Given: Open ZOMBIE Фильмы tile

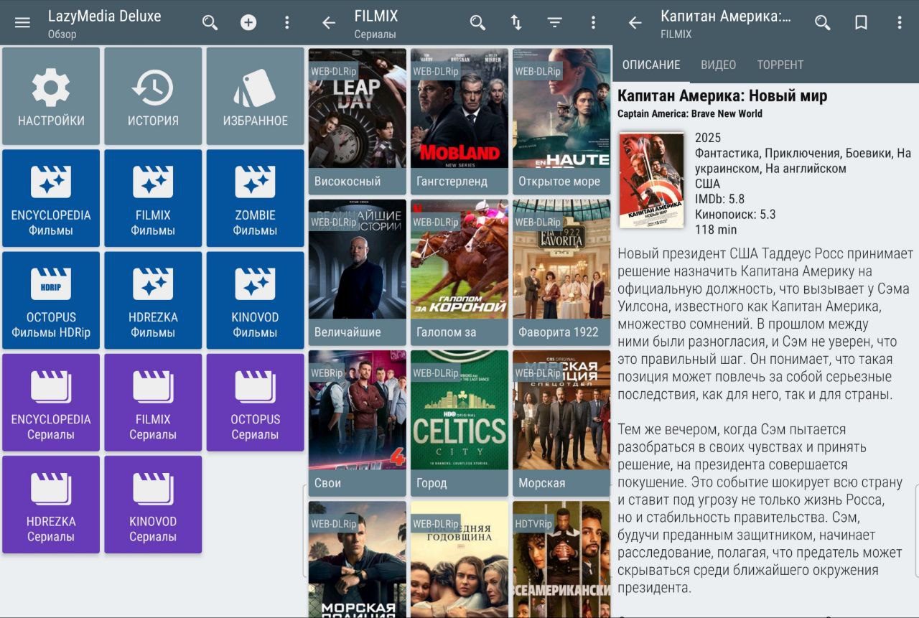Looking at the screenshot, I should point(256,198).
